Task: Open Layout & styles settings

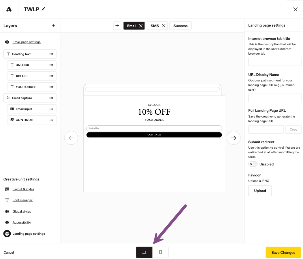Action: 23,189
